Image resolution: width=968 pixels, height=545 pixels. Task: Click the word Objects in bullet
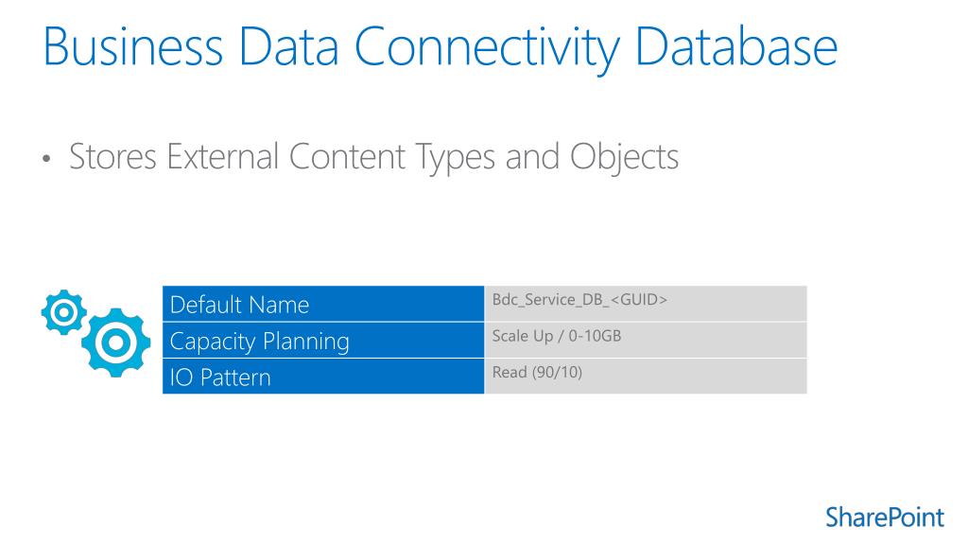coord(624,158)
